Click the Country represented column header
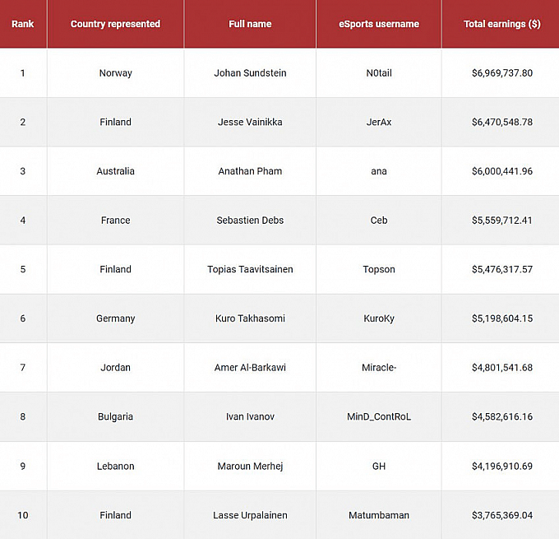559x539 pixels. tap(115, 24)
